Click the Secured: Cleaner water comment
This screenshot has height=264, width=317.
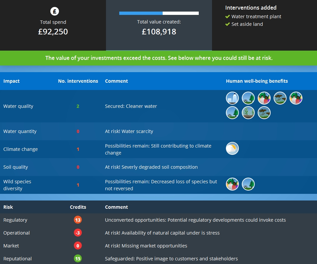(x=131, y=106)
